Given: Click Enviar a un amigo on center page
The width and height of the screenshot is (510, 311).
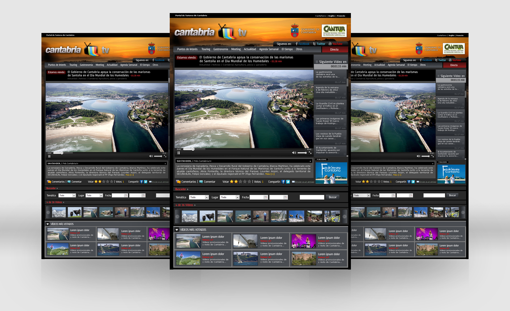Looking at the screenshot, I should click(x=303, y=182).
